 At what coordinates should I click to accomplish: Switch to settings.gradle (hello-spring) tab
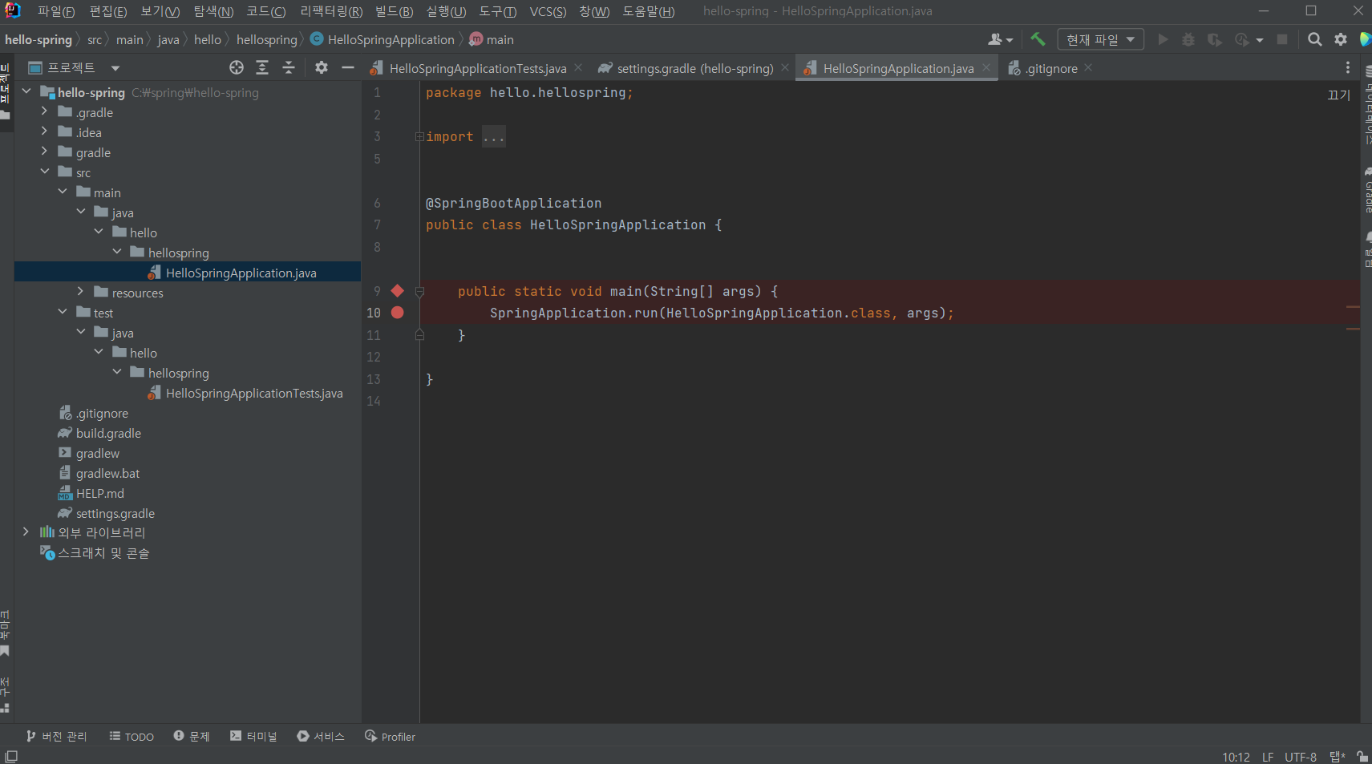pos(695,68)
